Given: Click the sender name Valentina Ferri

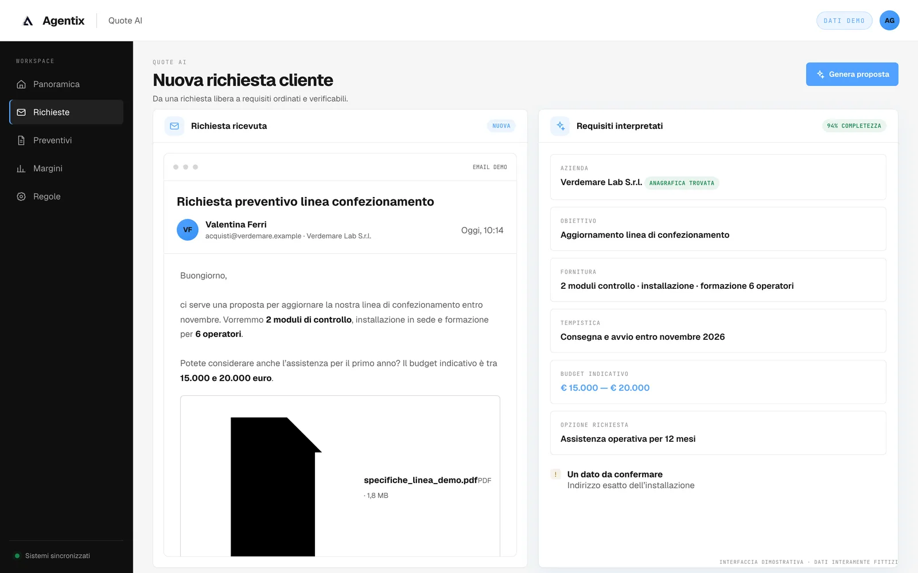Looking at the screenshot, I should [x=236, y=225].
